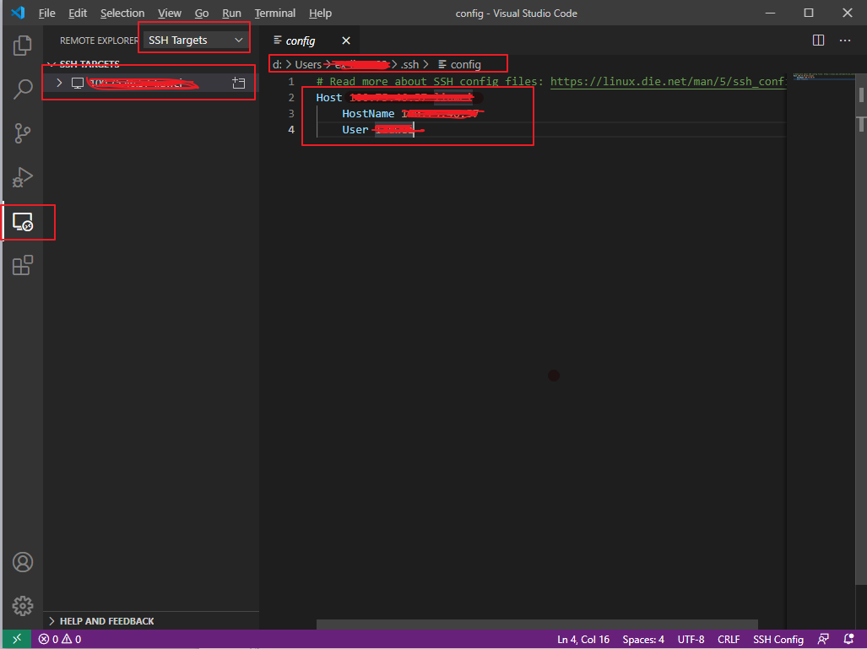The height and width of the screenshot is (649, 867).
Task: Change line endings via CRLF item
Action: click(729, 639)
